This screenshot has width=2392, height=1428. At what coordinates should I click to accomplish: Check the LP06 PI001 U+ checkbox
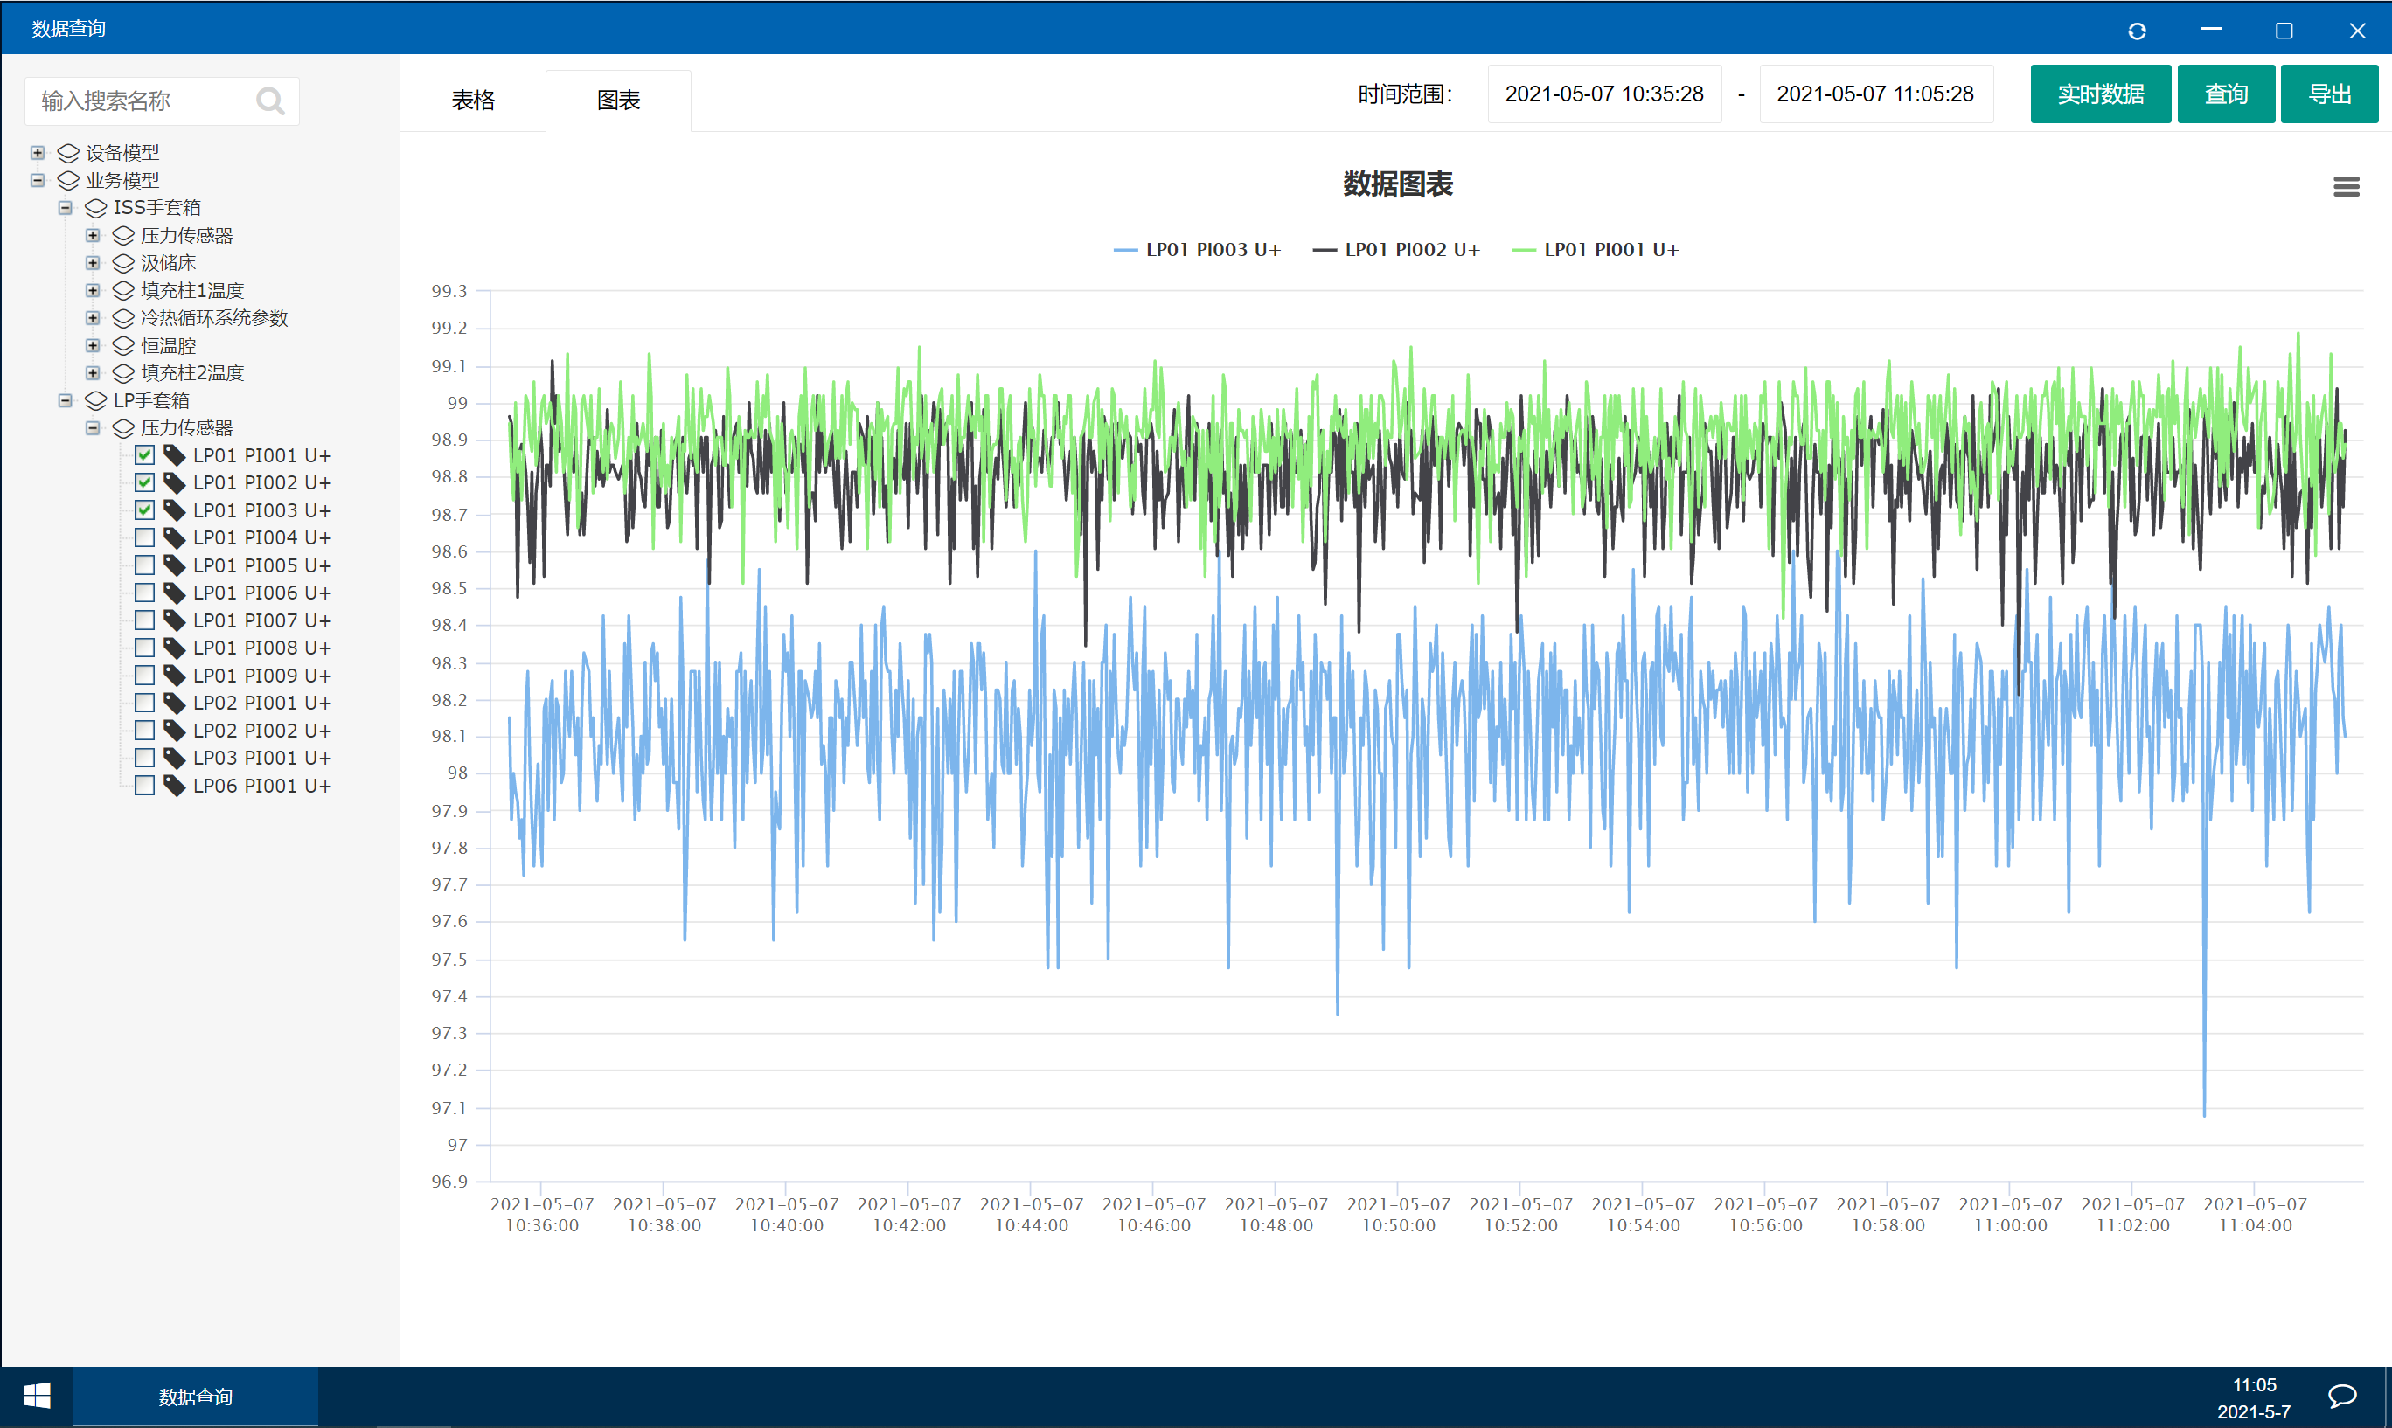coord(144,785)
